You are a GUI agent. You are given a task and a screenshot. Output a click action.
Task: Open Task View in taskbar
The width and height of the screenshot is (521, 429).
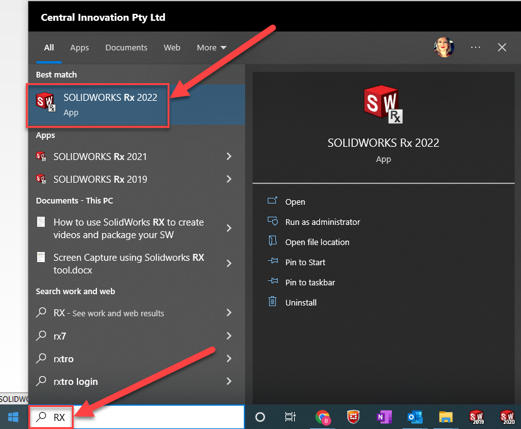tap(290, 417)
